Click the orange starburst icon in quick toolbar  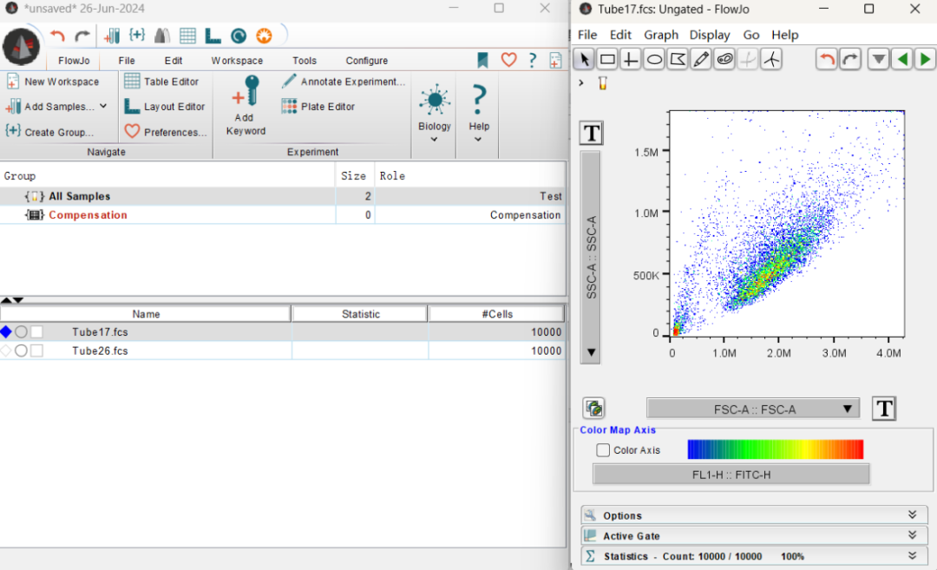(264, 36)
